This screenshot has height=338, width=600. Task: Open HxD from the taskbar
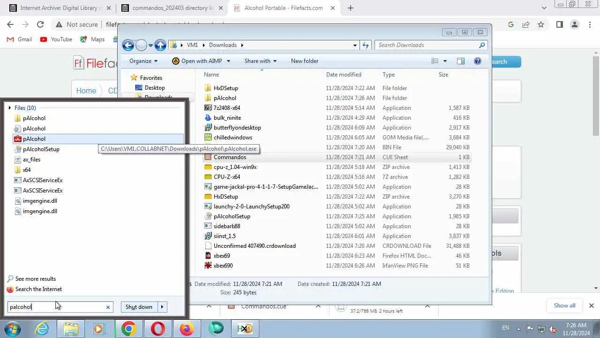point(245,329)
